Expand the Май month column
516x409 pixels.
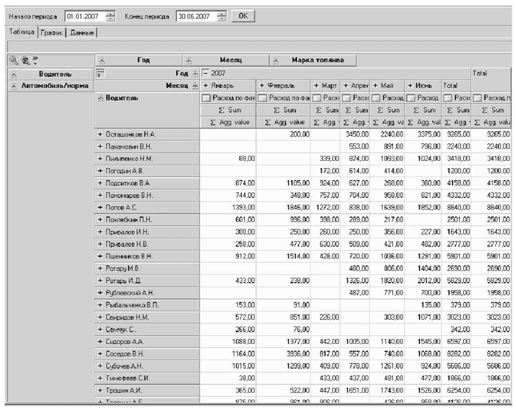pyautogui.click(x=375, y=86)
